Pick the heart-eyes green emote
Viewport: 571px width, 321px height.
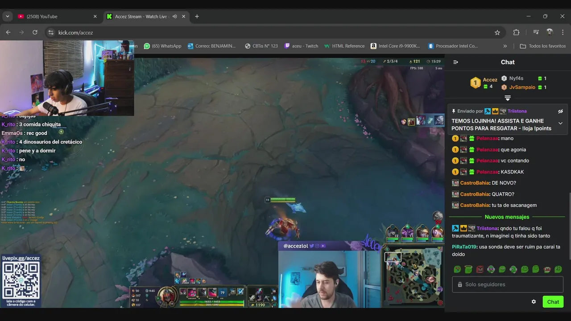(x=457, y=269)
